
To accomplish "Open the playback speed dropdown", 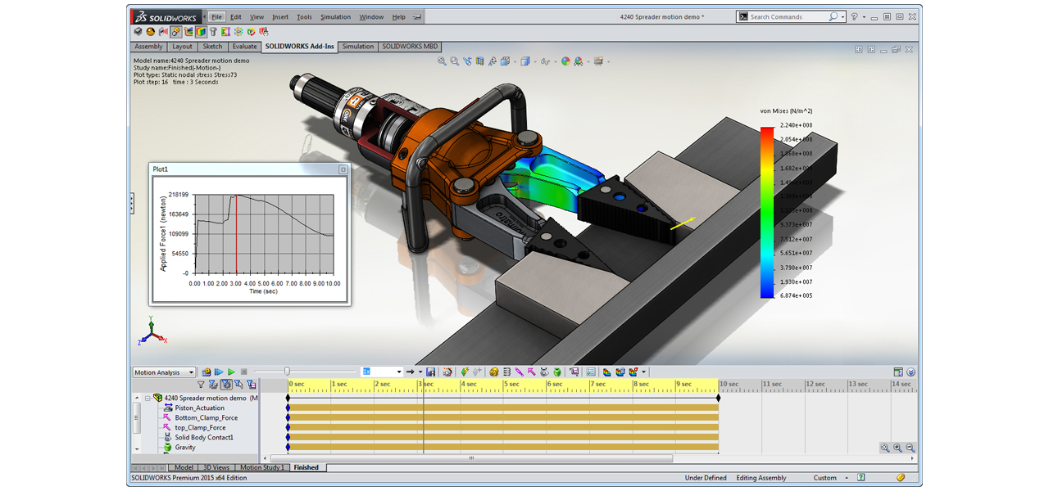I will tap(399, 372).
